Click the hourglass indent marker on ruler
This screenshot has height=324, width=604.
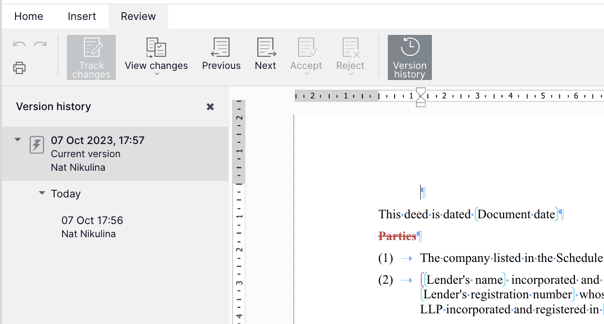[x=421, y=96]
